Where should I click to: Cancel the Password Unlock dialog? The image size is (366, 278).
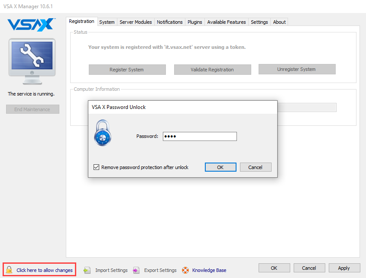(x=256, y=167)
